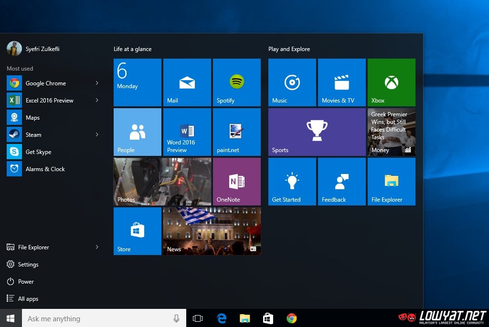Click the Microsoft Edge taskbar icon
This screenshot has height=327, width=489.
[x=222, y=318]
